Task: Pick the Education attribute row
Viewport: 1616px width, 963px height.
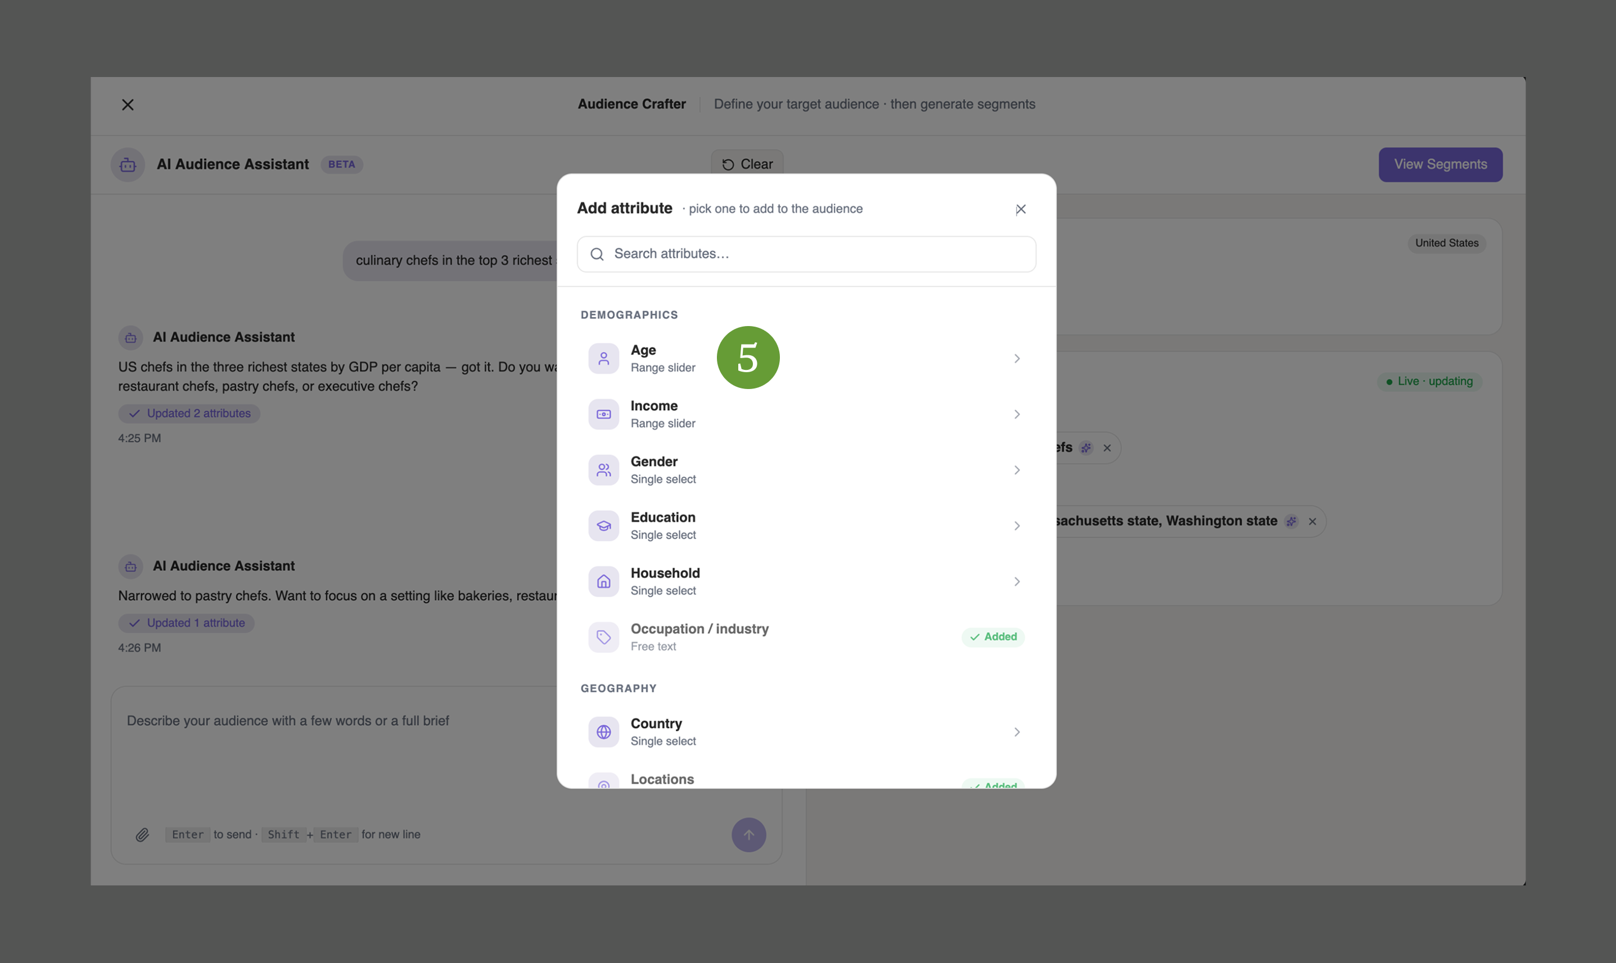Action: point(806,526)
